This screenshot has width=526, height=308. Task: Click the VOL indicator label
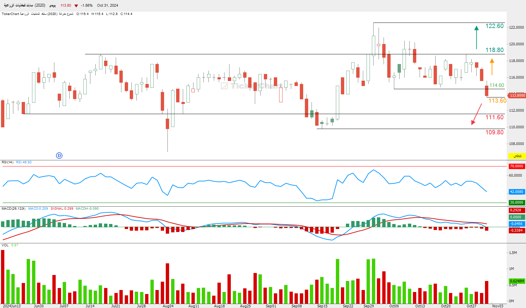[5, 245]
